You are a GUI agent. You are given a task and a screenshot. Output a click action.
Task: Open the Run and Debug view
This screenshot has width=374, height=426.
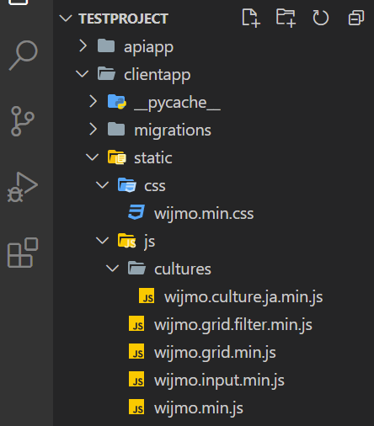click(23, 187)
